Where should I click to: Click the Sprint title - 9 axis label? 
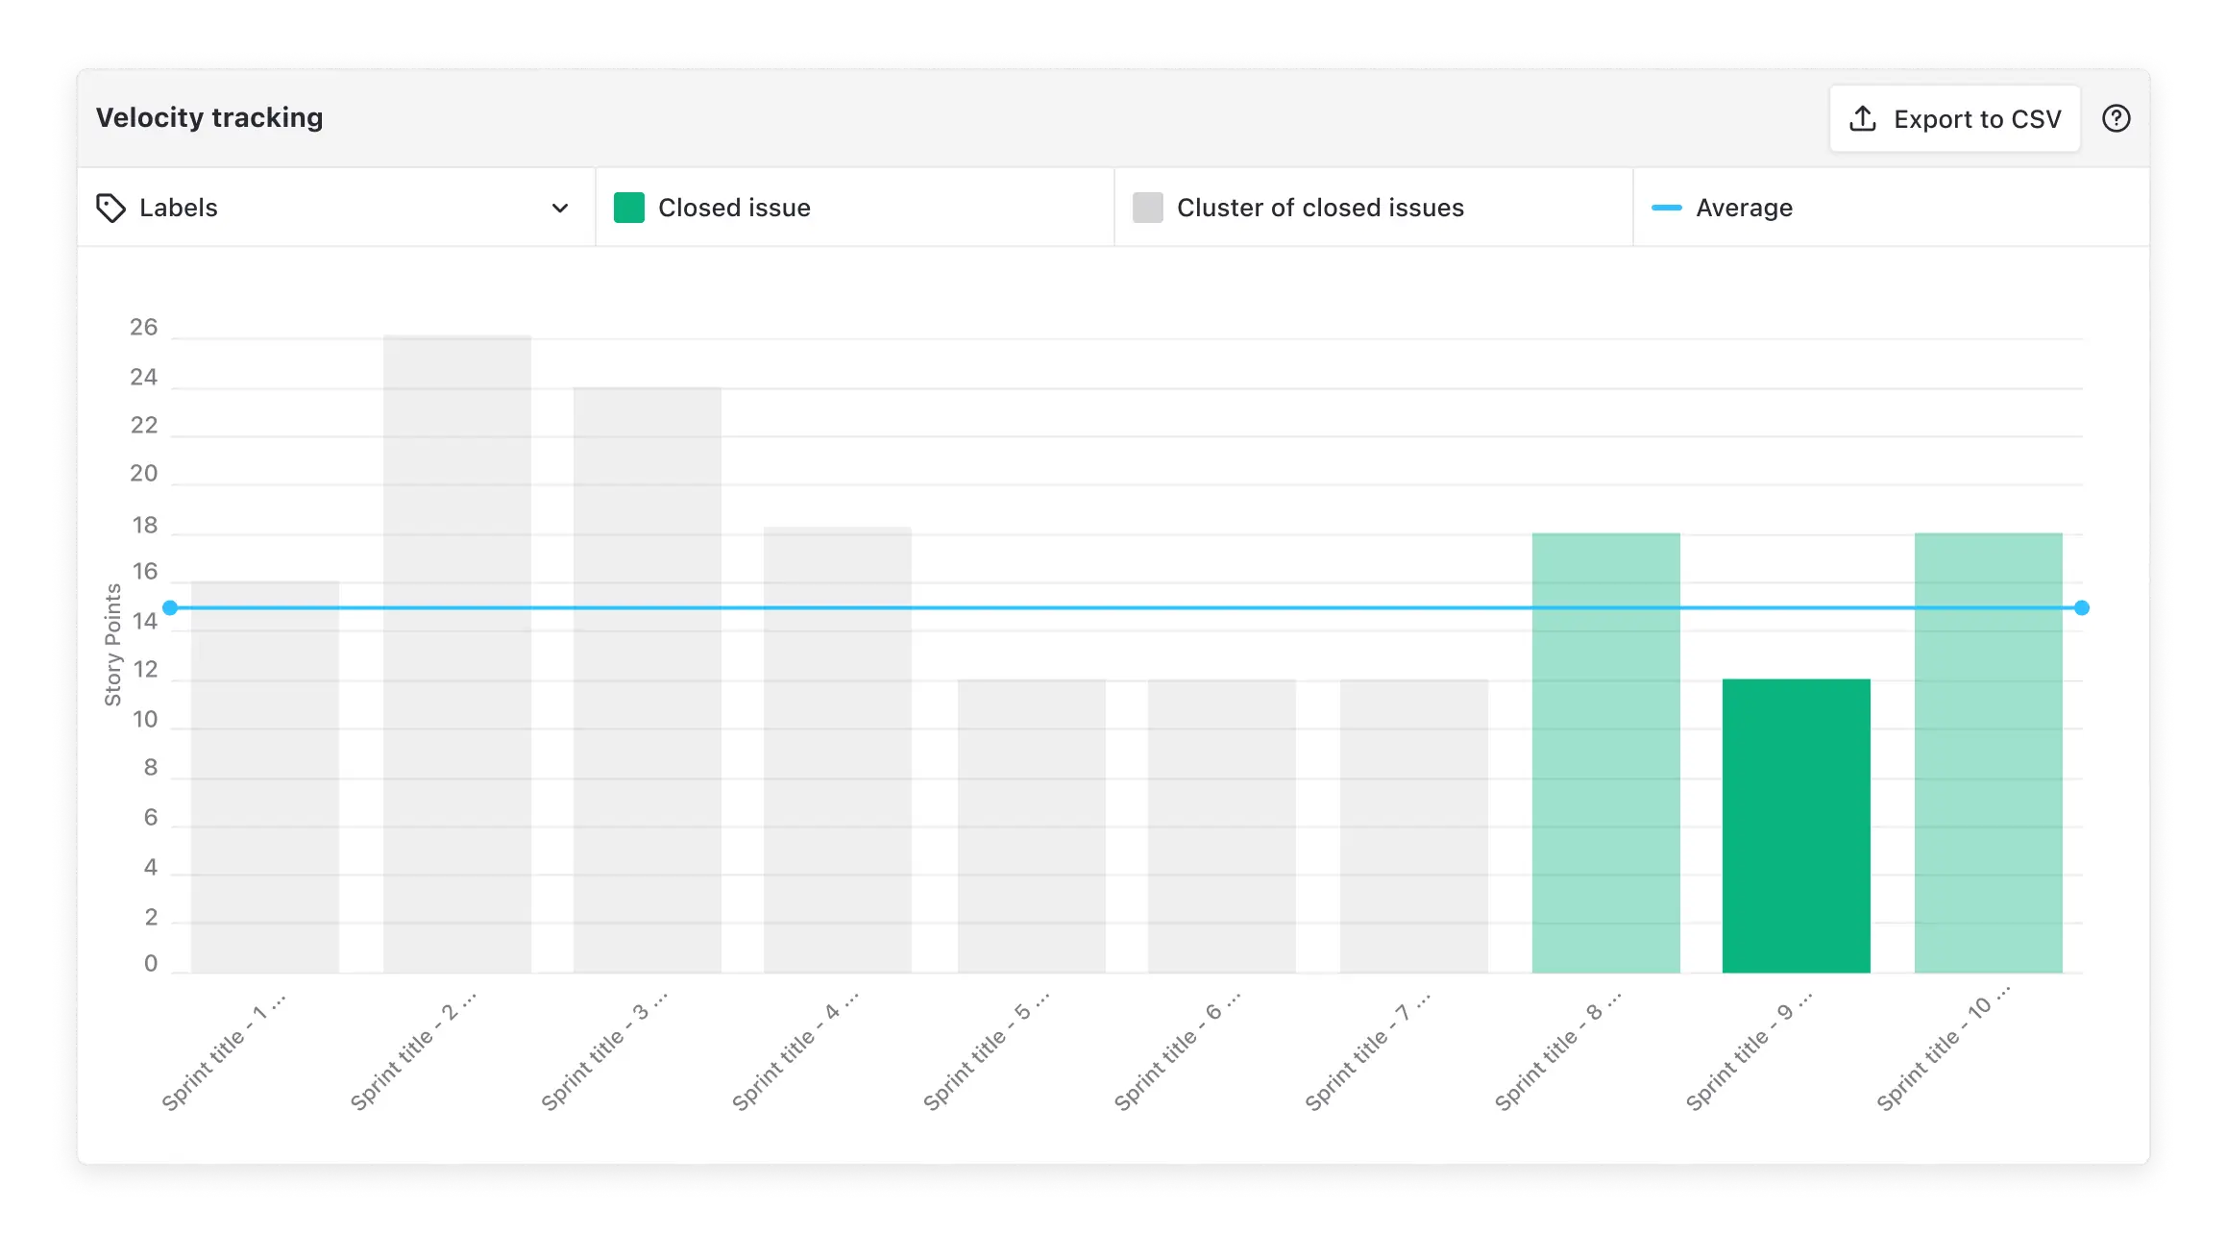click(x=1750, y=1052)
